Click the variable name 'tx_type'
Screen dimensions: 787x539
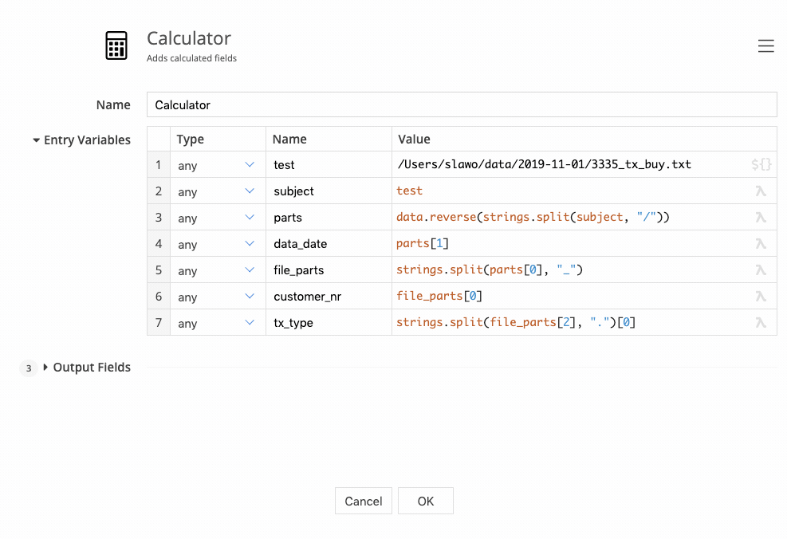tap(293, 323)
